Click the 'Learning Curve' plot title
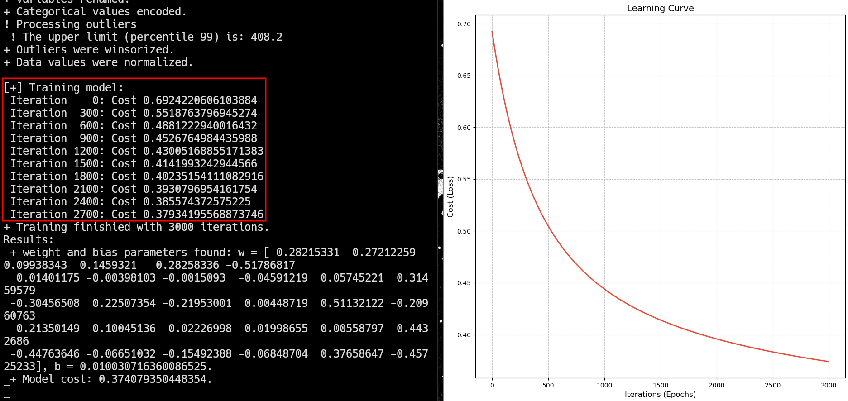Image resolution: width=848 pixels, height=401 pixels. pyautogui.click(x=660, y=8)
